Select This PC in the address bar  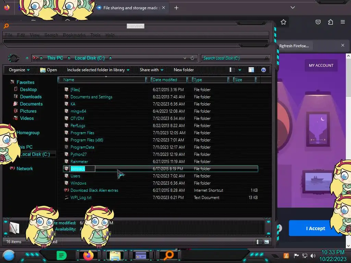click(x=55, y=58)
